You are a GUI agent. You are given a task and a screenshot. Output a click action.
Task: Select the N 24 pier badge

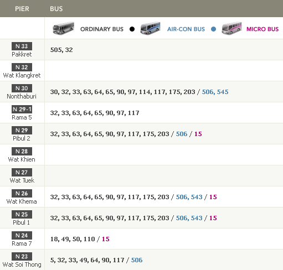pos(22,235)
